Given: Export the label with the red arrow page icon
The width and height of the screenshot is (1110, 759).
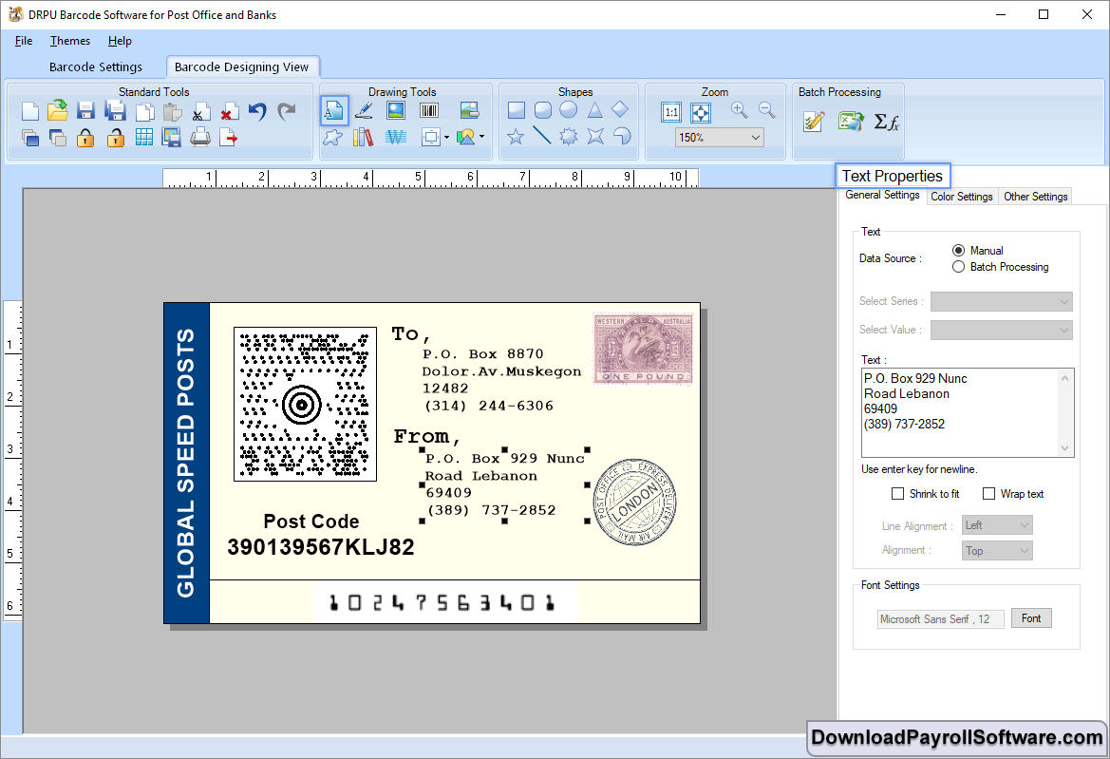Looking at the screenshot, I should pos(229,138).
